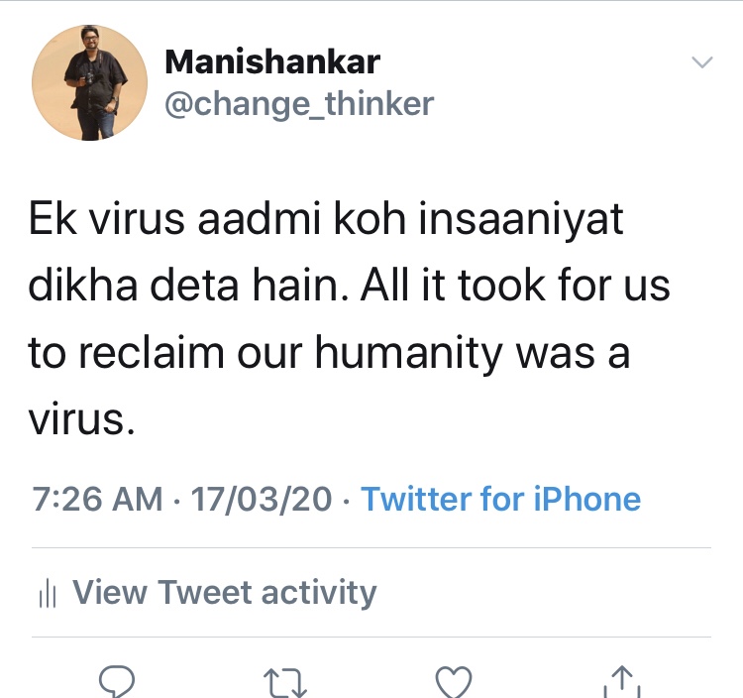Click the "Twitter for iPhone" link
The image size is (743, 698).
(x=500, y=499)
